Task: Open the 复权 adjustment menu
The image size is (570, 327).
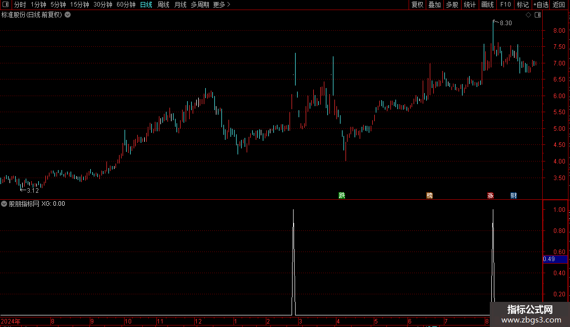Action: click(417, 5)
